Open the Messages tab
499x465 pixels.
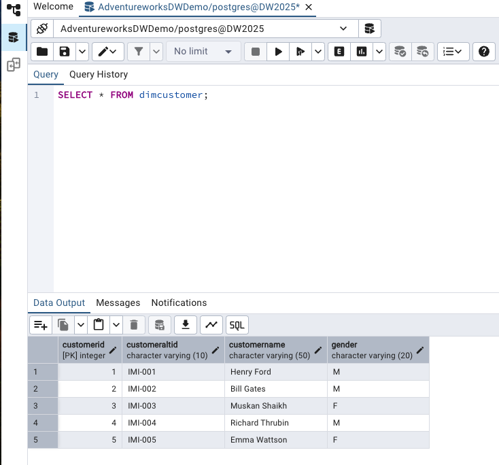[118, 303]
